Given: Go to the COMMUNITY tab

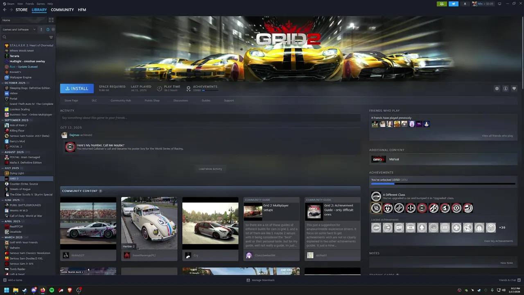Looking at the screenshot, I should (62, 10).
